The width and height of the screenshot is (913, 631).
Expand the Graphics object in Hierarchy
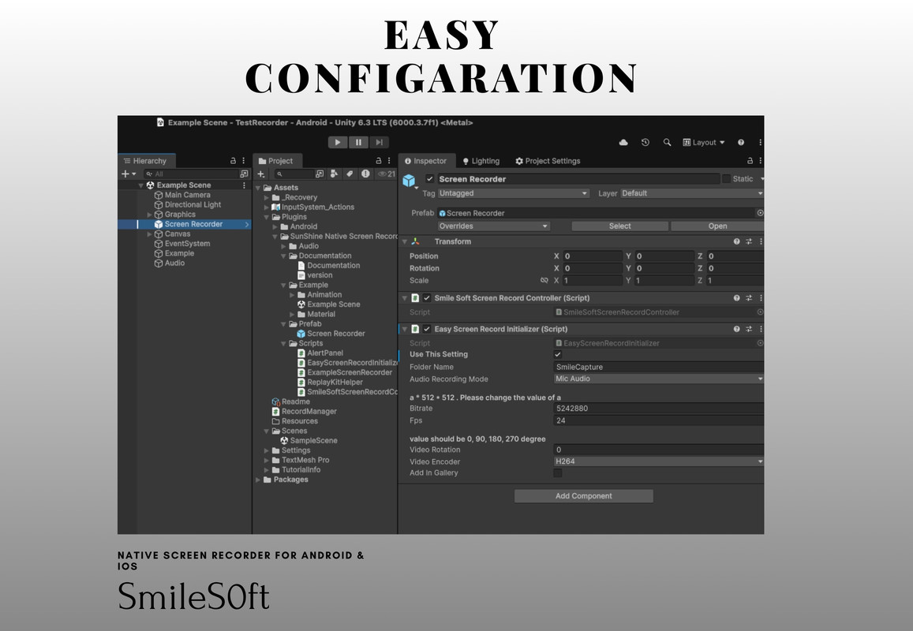[x=150, y=215]
